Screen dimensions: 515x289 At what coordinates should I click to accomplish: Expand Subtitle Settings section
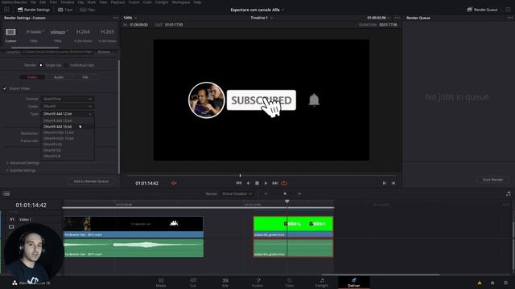(22, 170)
